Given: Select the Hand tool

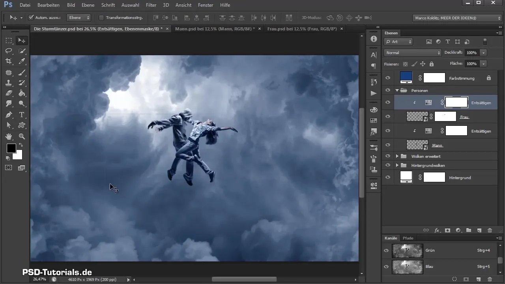Looking at the screenshot, I should 9,136.
